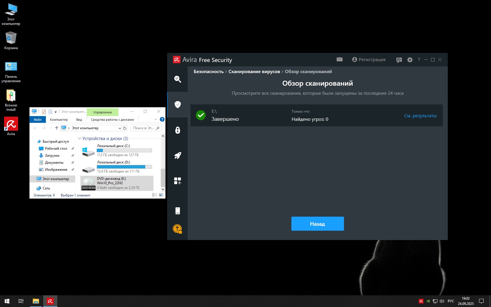
Task: Expand the Explorer ribbon with the chevron
Action: tap(156, 119)
